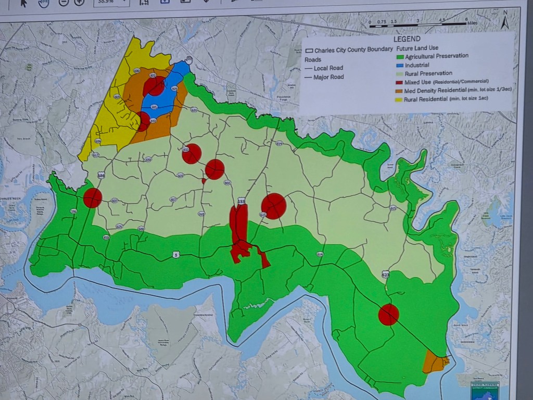Click the zoom out minus button
The height and width of the screenshot is (400, 533).
[x=63, y=2]
